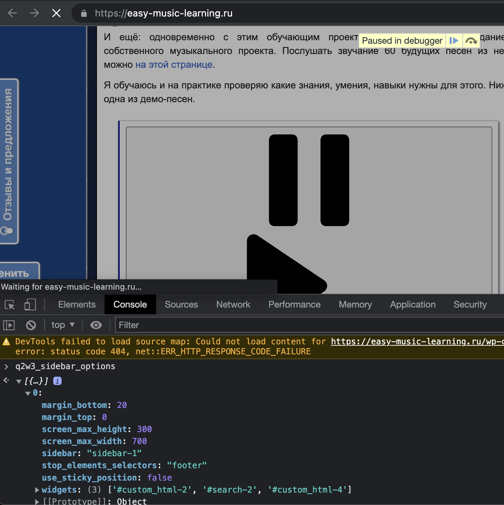Focus the console Filter field
Screen dimensions: 504x505
coord(309,325)
